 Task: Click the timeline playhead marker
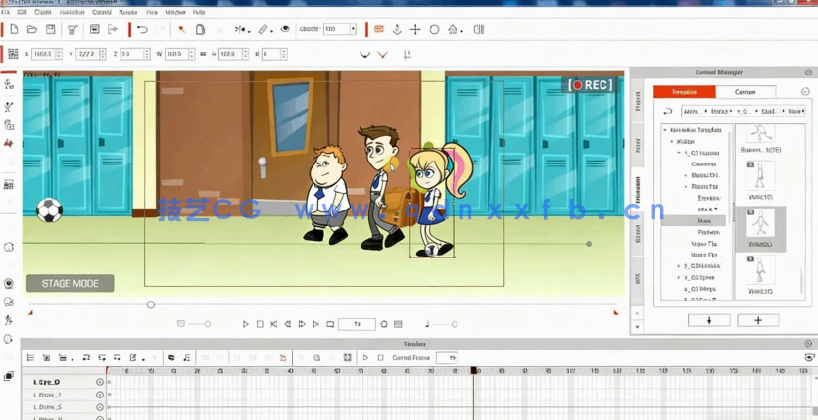click(474, 370)
